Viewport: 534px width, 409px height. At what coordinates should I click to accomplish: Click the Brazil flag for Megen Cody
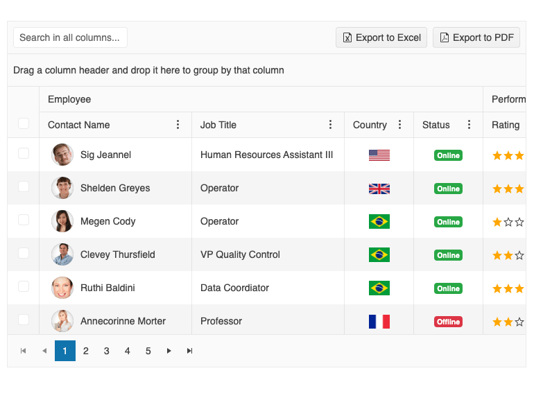[379, 222]
